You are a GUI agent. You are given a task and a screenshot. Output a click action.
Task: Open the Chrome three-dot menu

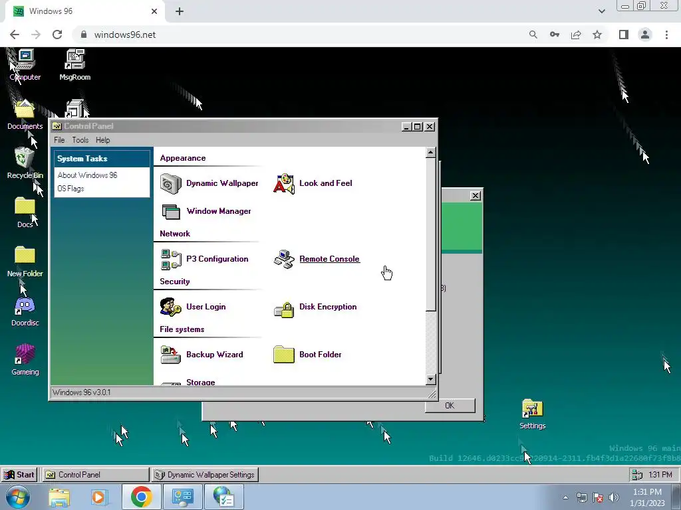pyautogui.click(x=666, y=35)
